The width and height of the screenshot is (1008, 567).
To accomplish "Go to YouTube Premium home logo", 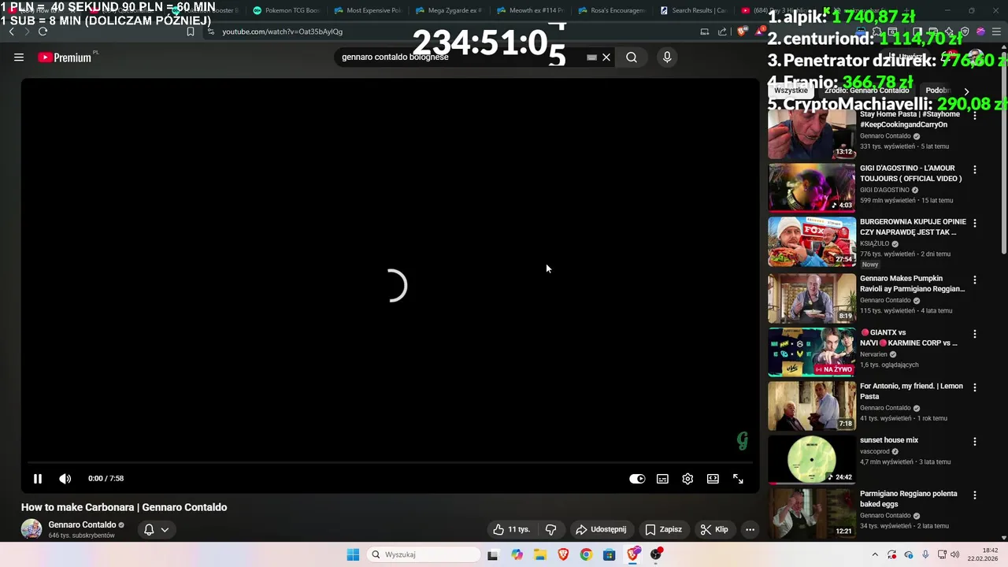I will pyautogui.click(x=65, y=57).
